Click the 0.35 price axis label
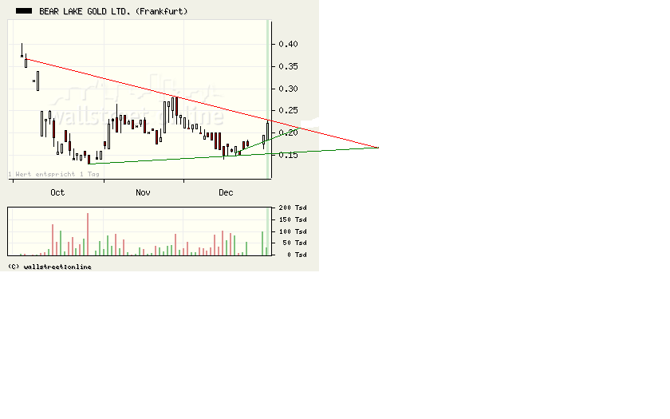670x419 pixels. coord(288,66)
